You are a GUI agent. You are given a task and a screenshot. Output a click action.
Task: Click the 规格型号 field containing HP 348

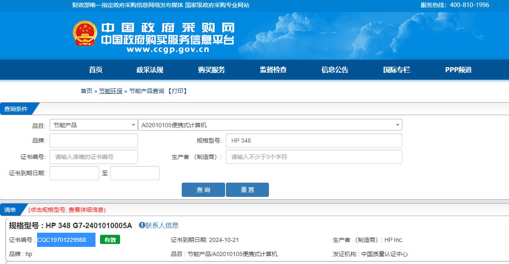coord(314,141)
